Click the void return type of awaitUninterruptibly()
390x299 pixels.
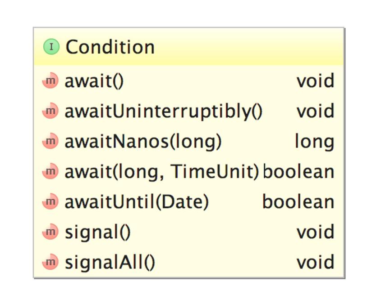point(315,112)
